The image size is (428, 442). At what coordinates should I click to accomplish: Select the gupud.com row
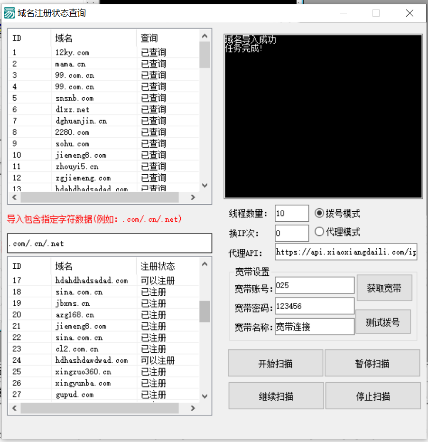pyautogui.click(x=104, y=395)
